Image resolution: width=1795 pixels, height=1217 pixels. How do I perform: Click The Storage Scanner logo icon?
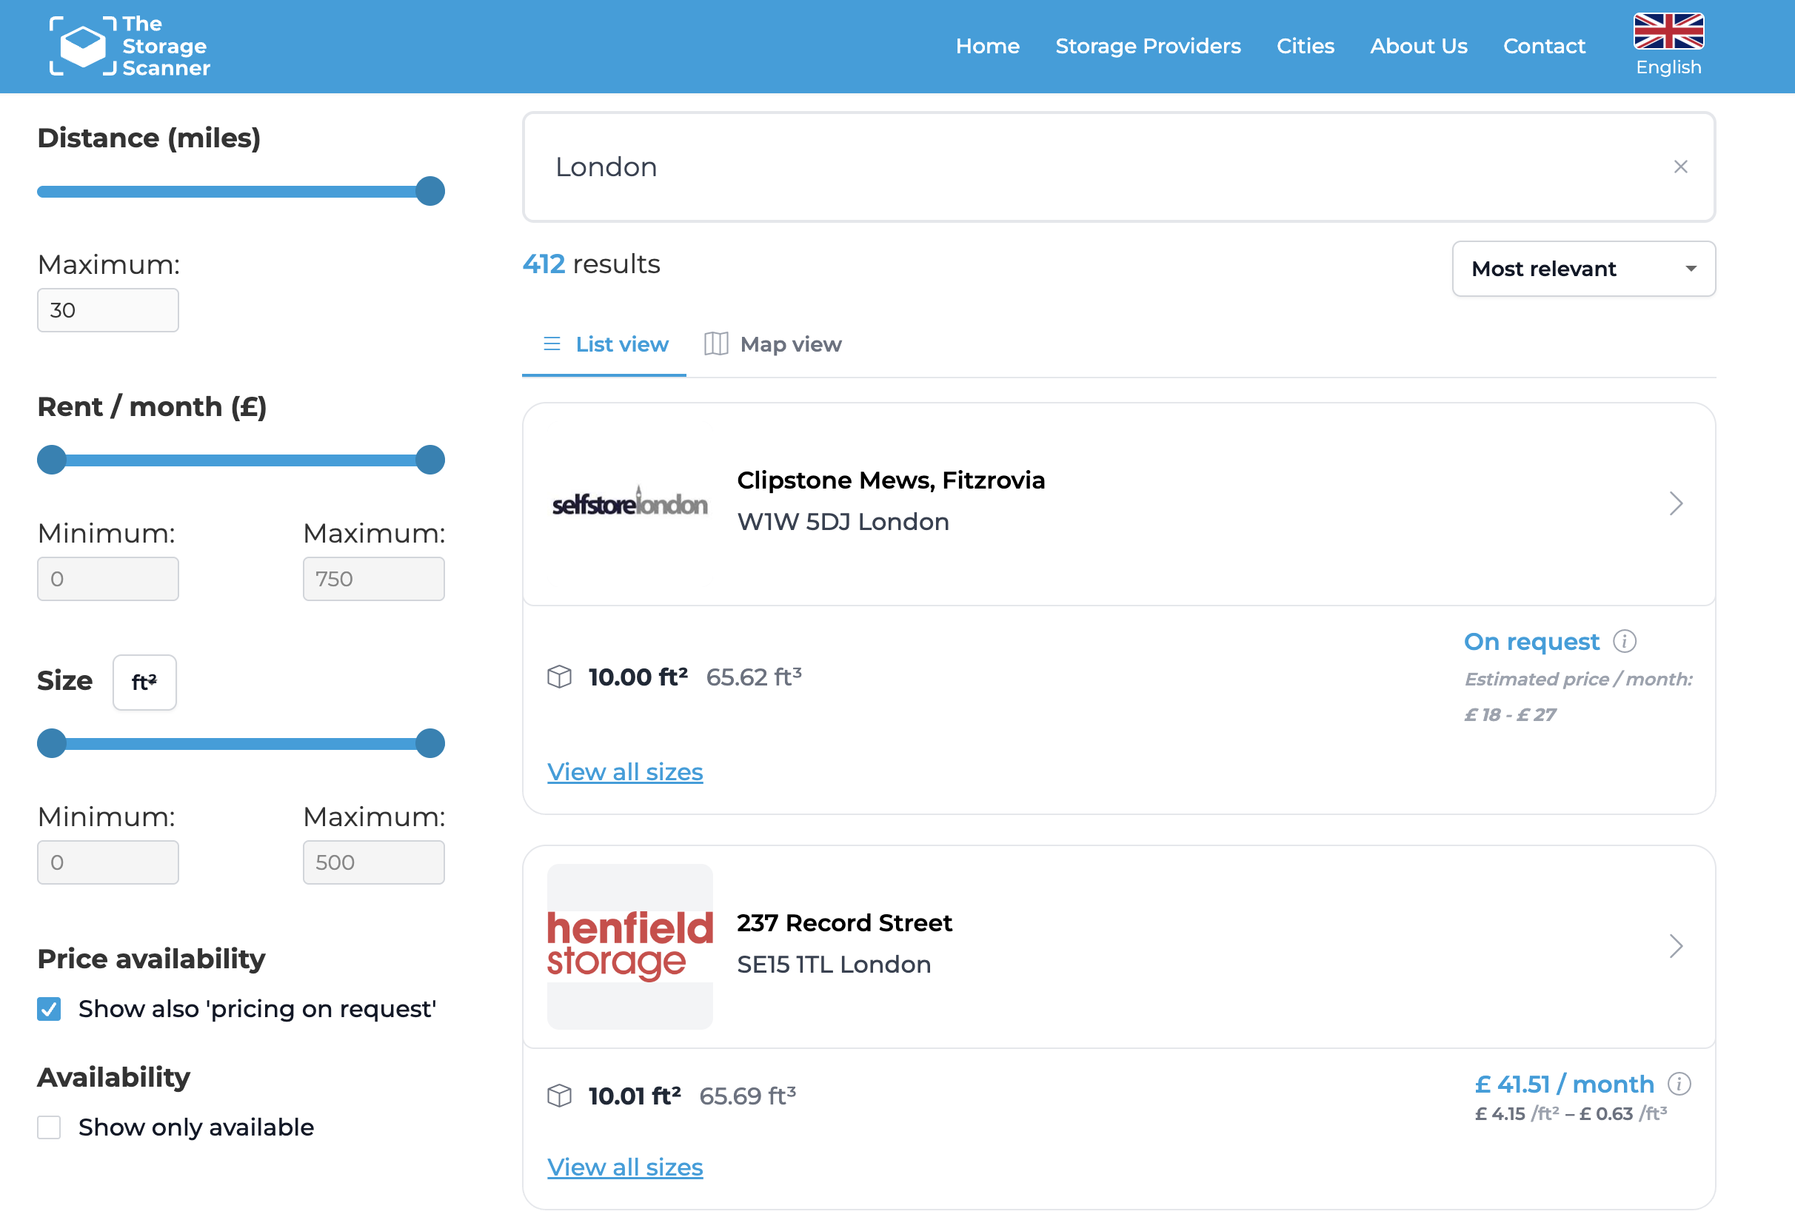83,47
